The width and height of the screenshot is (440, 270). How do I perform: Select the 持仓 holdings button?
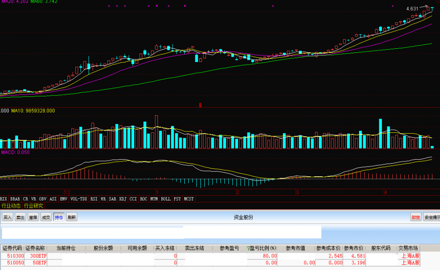coord(59,217)
